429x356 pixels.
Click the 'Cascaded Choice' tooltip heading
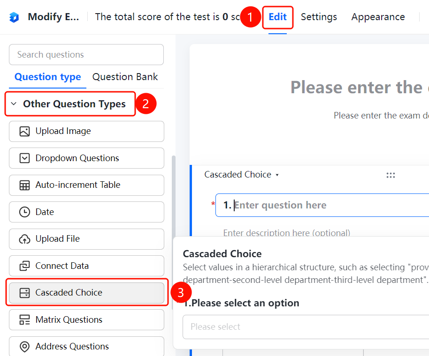coord(222,254)
